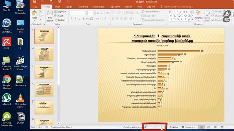Open Align Text dropdown
234x131 pixels.
[149, 16]
